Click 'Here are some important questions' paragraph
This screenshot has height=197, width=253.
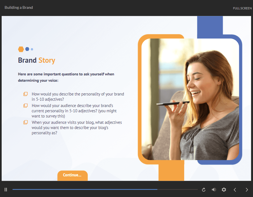(x=66, y=77)
